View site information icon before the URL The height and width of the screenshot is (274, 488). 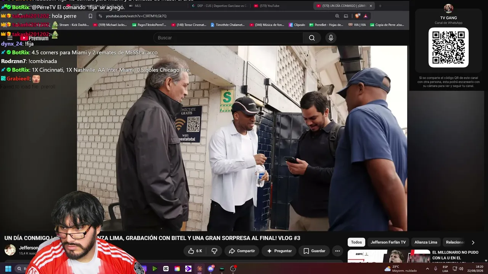point(100,16)
